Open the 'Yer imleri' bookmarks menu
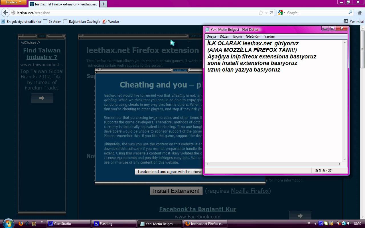This screenshot has height=228, width=365. [354, 21]
